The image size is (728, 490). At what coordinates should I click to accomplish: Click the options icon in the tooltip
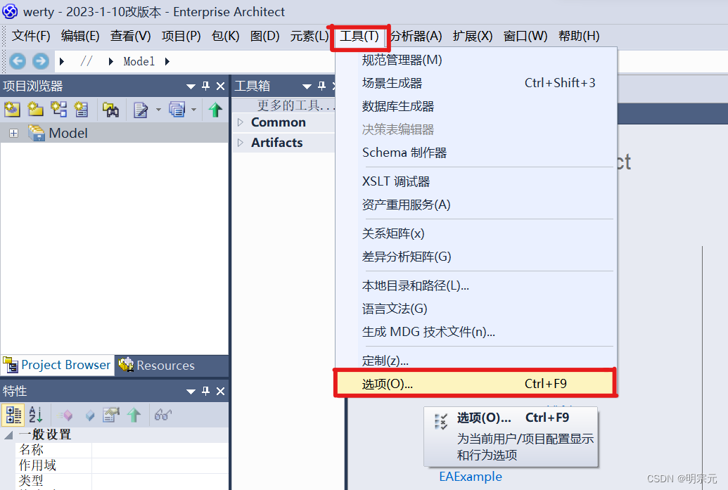tap(440, 421)
